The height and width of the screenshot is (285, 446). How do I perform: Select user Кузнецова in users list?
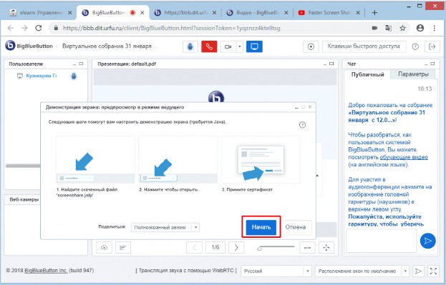pos(42,76)
